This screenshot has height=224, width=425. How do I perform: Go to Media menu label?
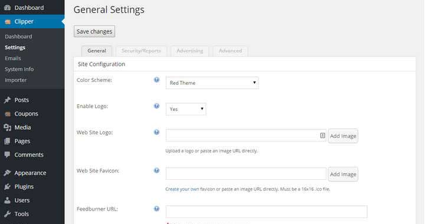[23, 127]
